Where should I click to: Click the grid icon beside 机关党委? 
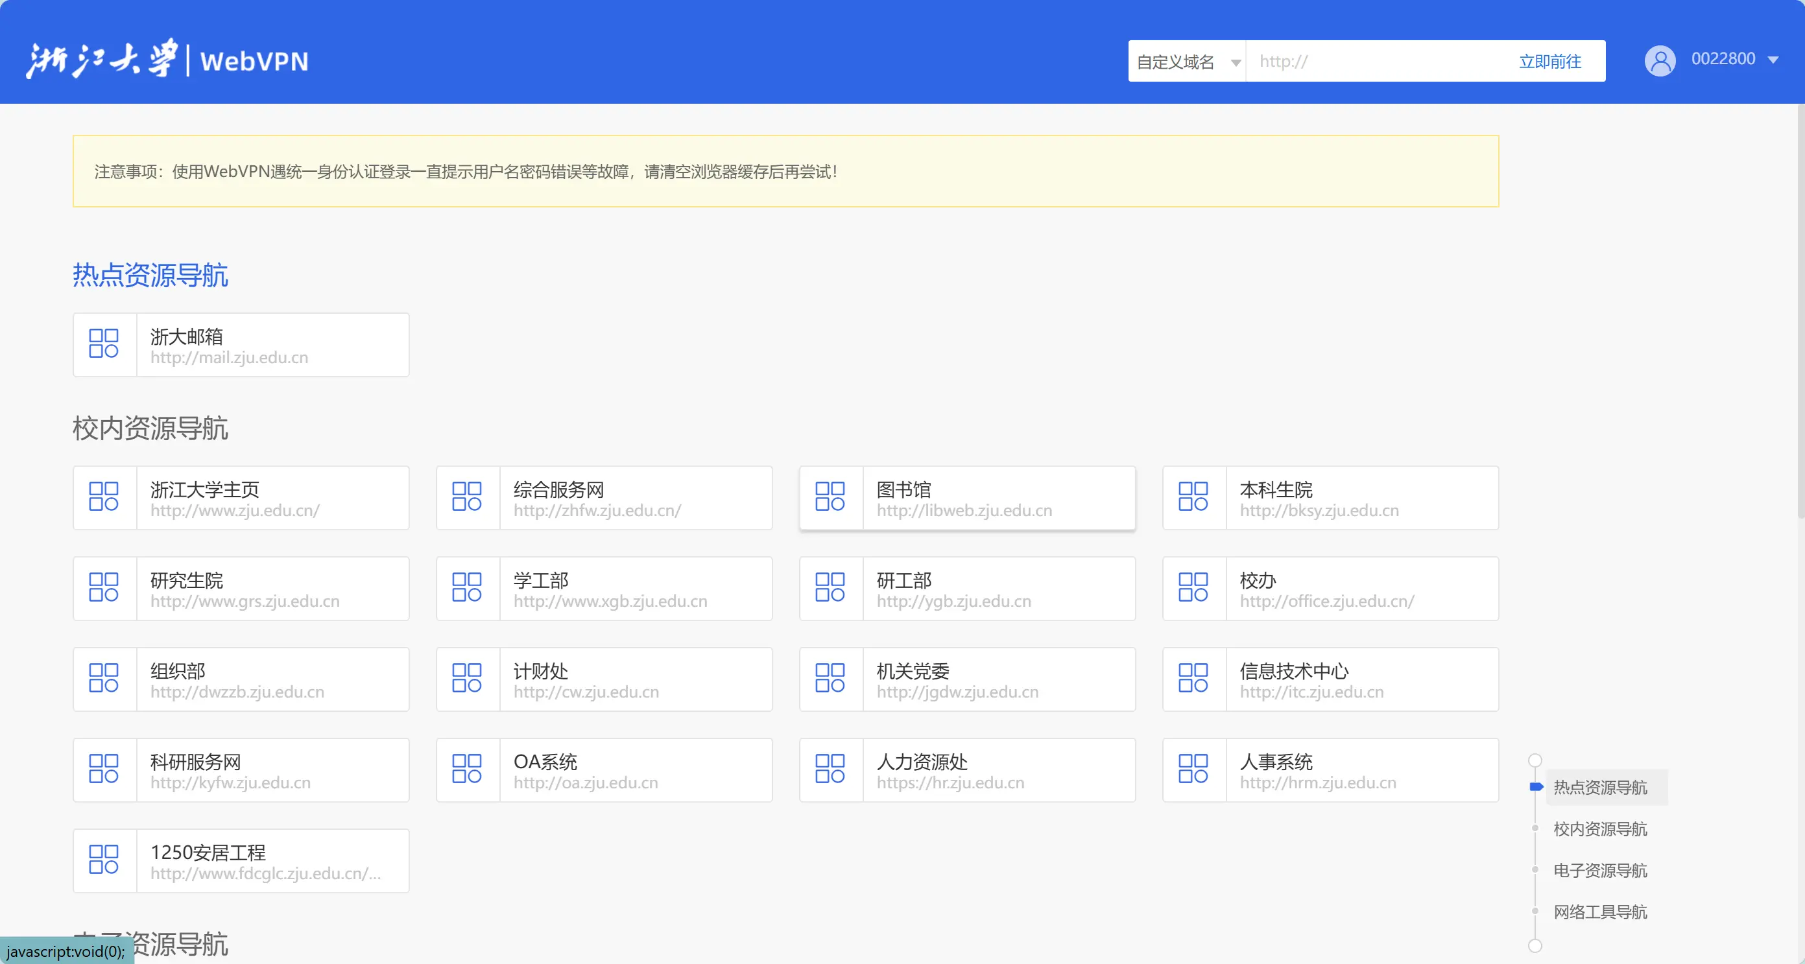830,678
